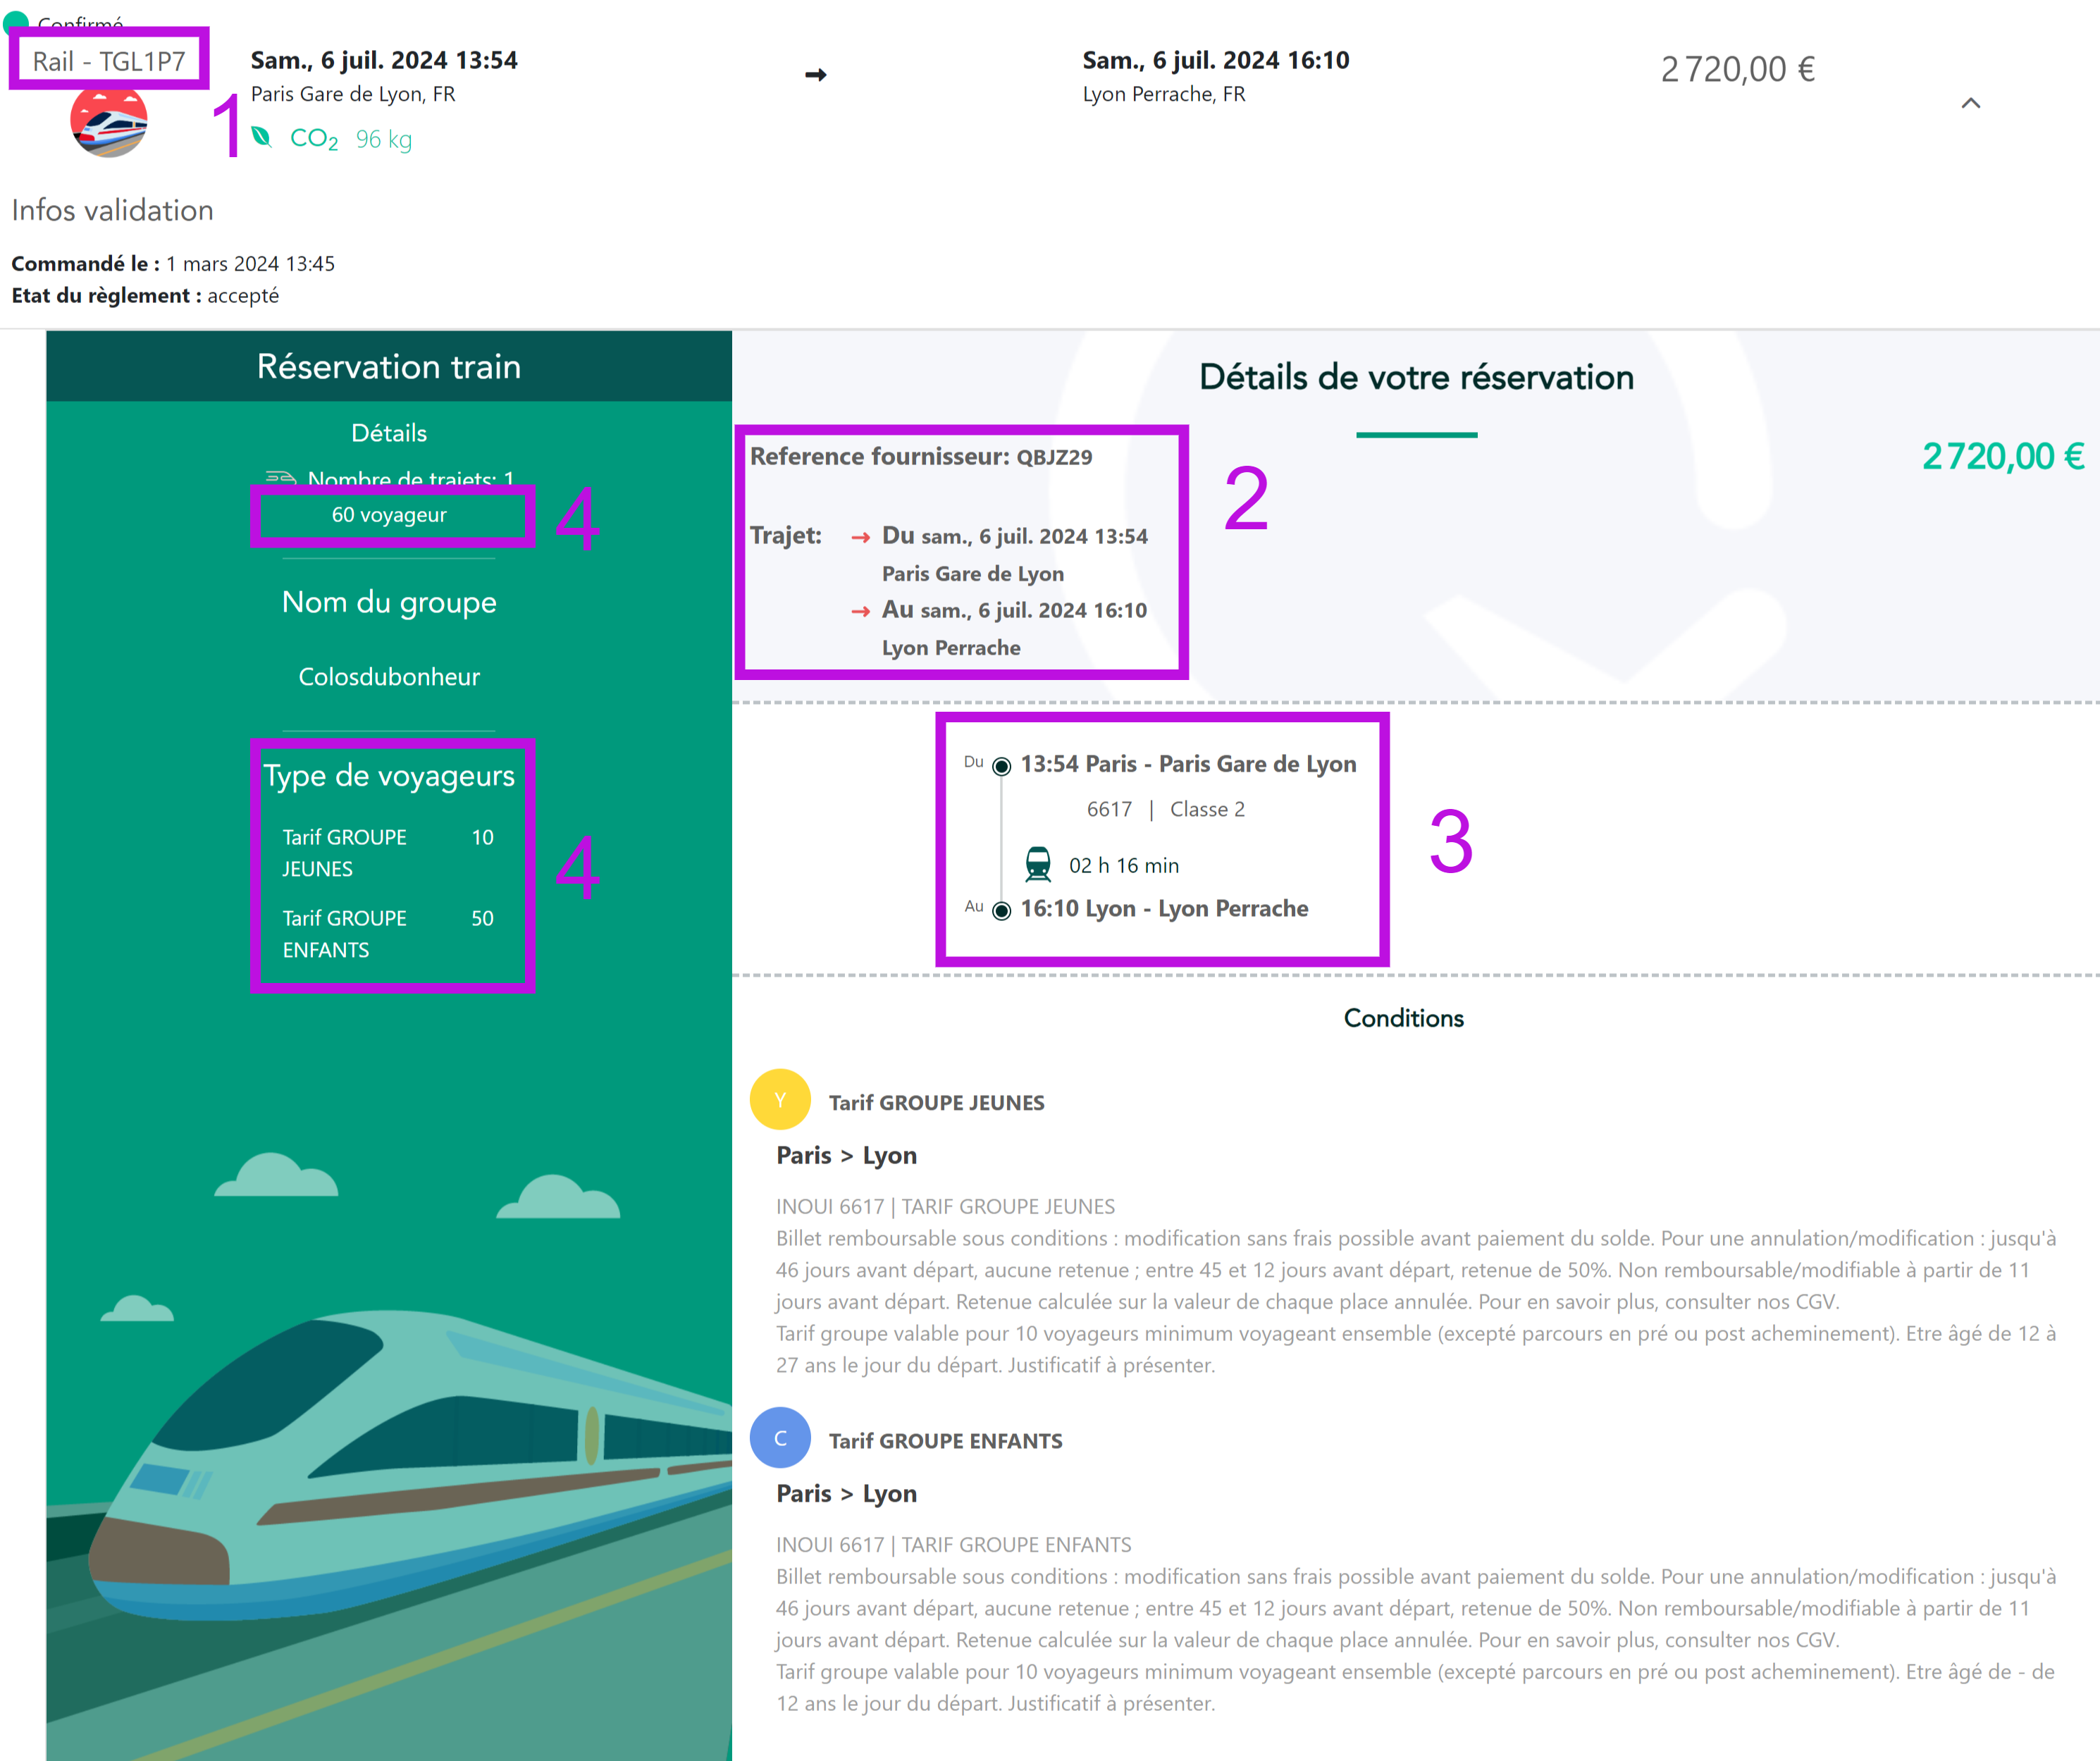Click the arrow between departure and arrival
The image size is (2100, 1761).
tap(816, 75)
